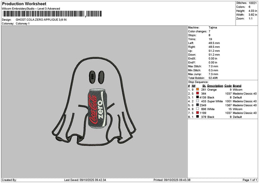Click 'Wilcom EmbroideryStudio – Level 3 Advanced' text

click(31, 9)
